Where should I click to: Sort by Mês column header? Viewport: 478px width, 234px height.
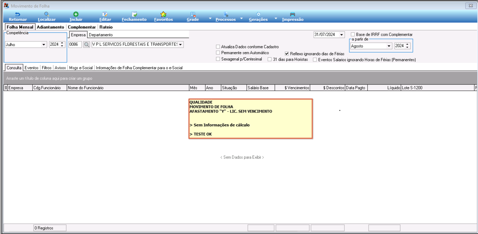(197, 88)
